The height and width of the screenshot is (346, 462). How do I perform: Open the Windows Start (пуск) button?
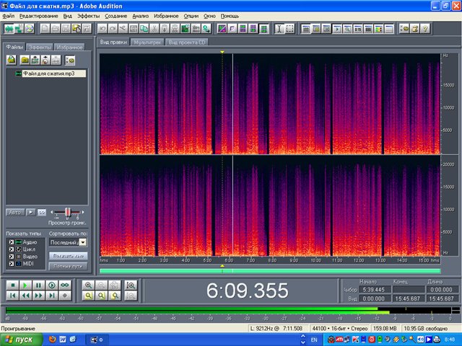tap(19, 338)
